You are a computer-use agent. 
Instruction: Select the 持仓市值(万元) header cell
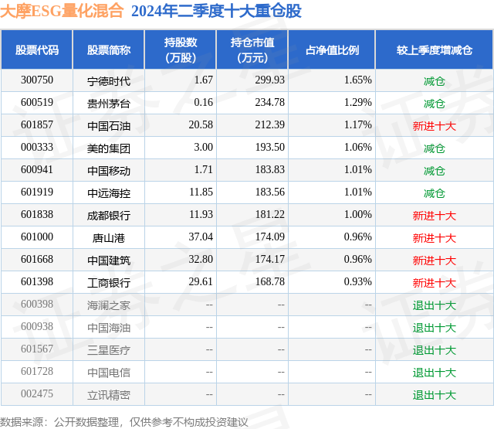tap(252, 49)
